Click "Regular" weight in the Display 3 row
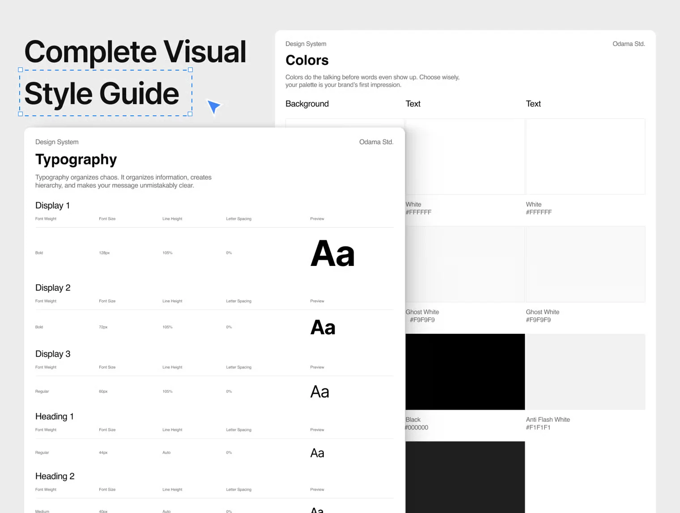The image size is (680, 513). click(42, 391)
